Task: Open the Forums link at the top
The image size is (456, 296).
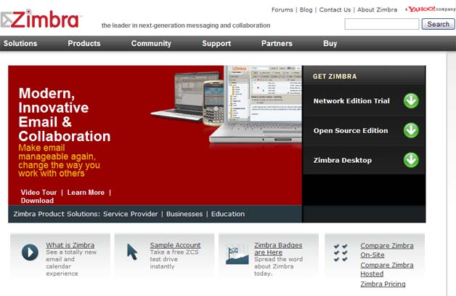Action: coord(282,10)
